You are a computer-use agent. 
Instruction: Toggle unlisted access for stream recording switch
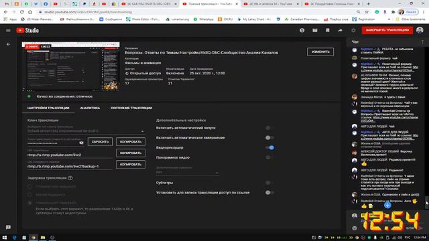[x=269, y=192]
